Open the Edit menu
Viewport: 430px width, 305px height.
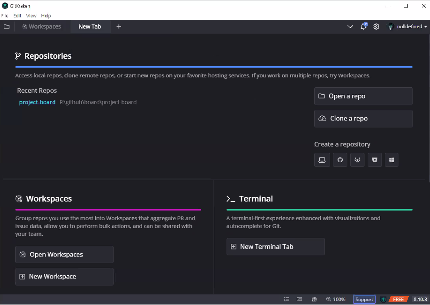click(17, 16)
